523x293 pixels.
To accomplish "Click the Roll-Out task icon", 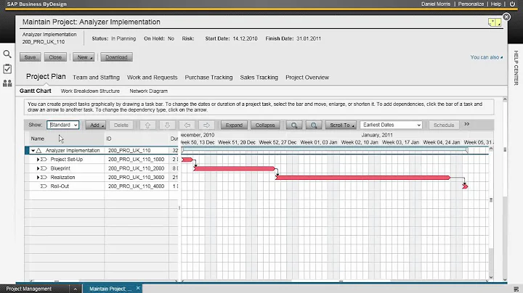I will tap(44, 186).
